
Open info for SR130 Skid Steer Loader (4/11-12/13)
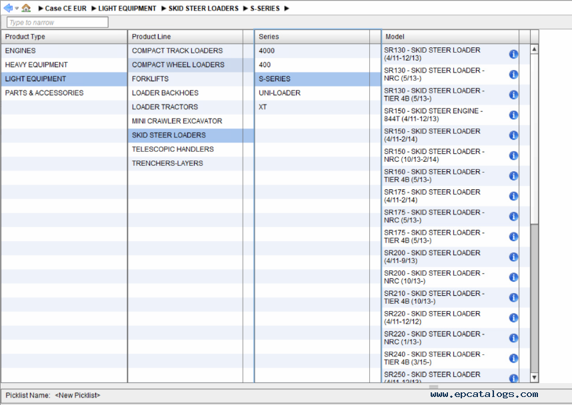[513, 54]
